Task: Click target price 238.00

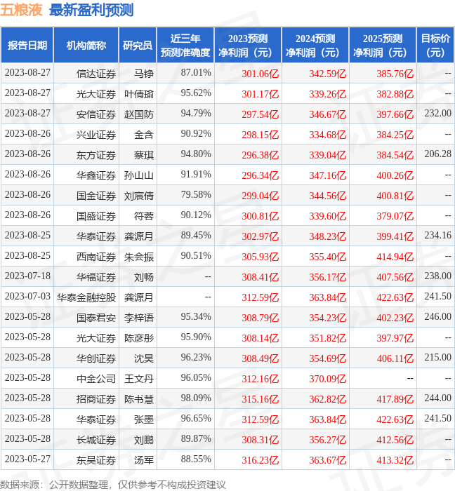Action: (x=437, y=276)
